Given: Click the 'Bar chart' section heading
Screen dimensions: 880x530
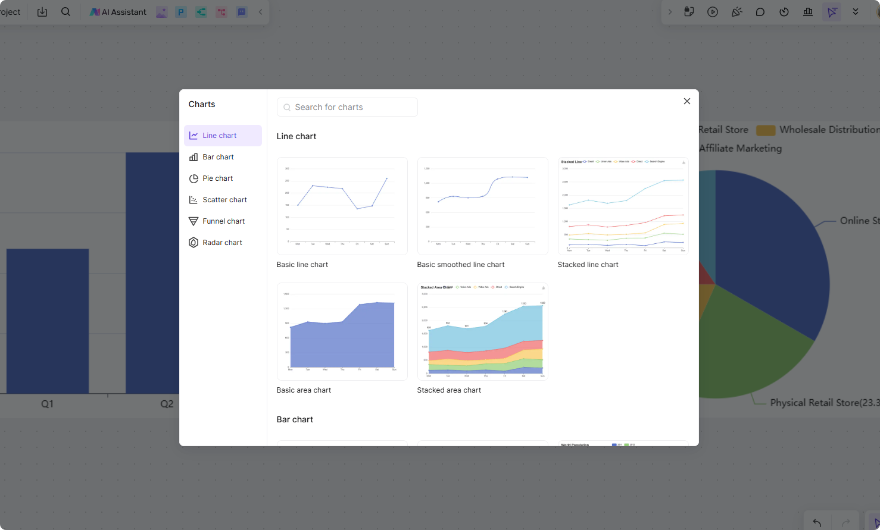Looking at the screenshot, I should pyautogui.click(x=295, y=419).
